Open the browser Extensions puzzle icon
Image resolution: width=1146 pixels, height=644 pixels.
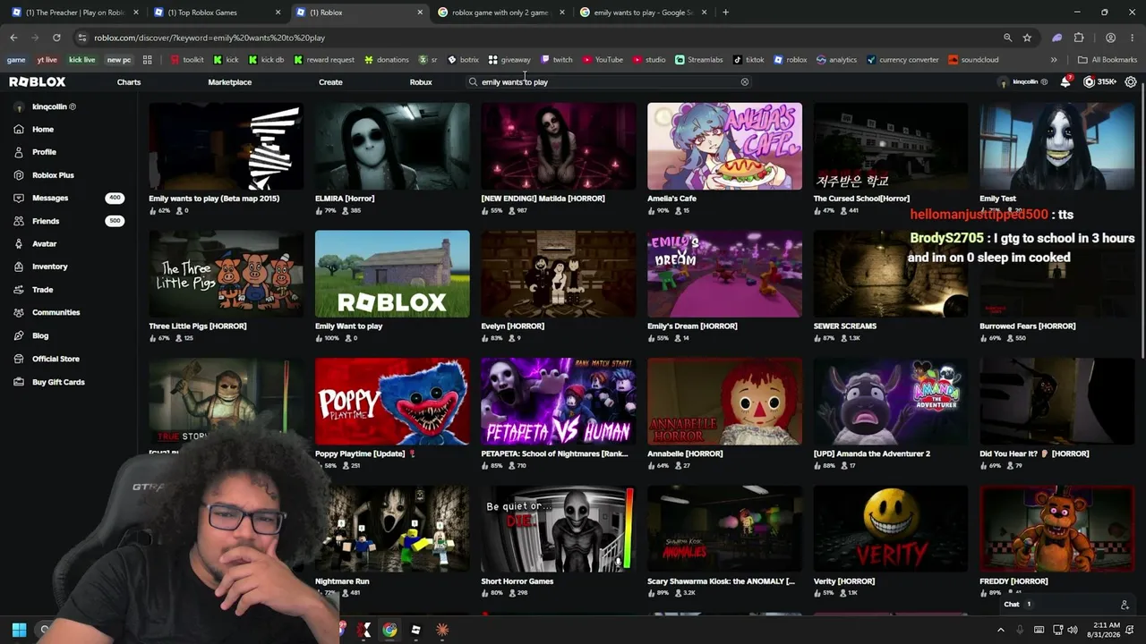point(1079,38)
